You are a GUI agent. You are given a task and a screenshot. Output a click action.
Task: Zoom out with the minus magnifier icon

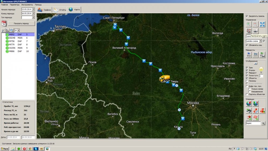(255, 24)
